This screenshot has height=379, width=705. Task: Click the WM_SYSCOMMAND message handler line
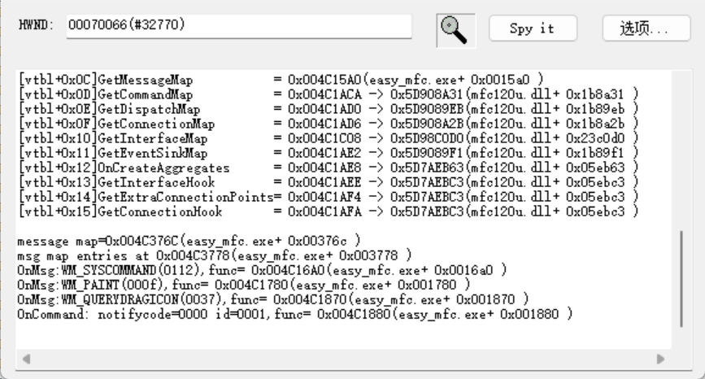[262, 270]
